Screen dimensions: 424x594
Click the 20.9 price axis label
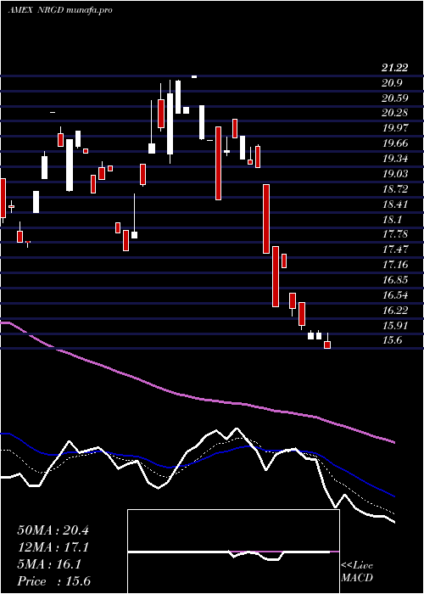tap(392, 83)
